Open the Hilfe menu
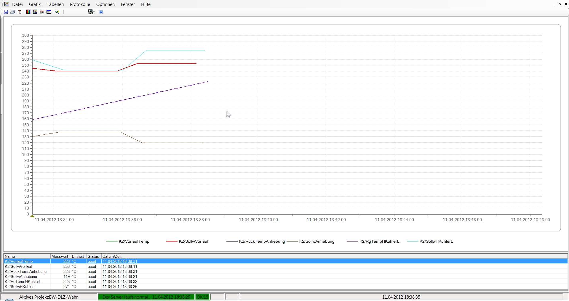Viewport: 569px width, 301px height. coord(146,4)
